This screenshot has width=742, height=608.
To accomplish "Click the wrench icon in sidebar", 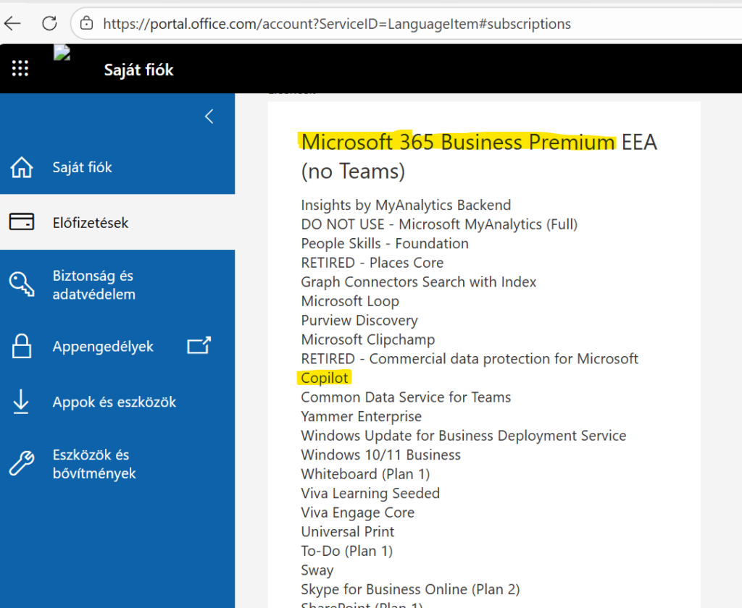I will click(22, 464).
